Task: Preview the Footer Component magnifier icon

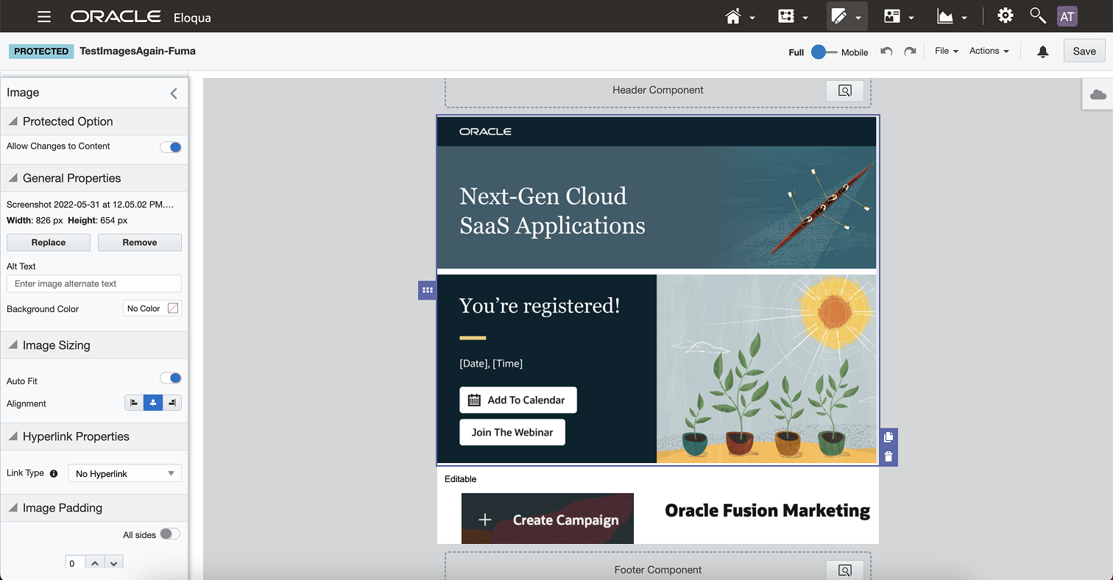Action: (x=844, y=570)
